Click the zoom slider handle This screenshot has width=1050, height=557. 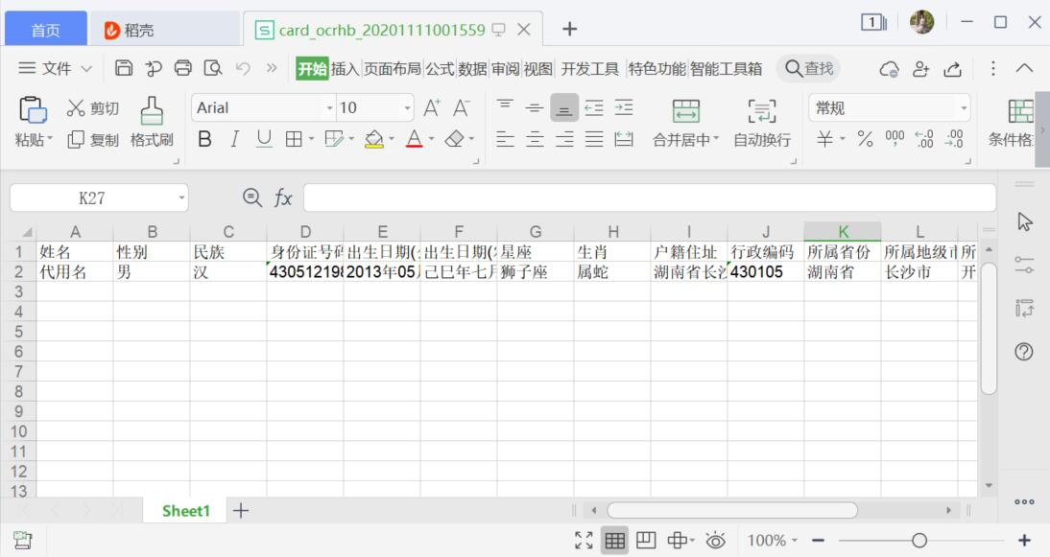click(919, 541)
